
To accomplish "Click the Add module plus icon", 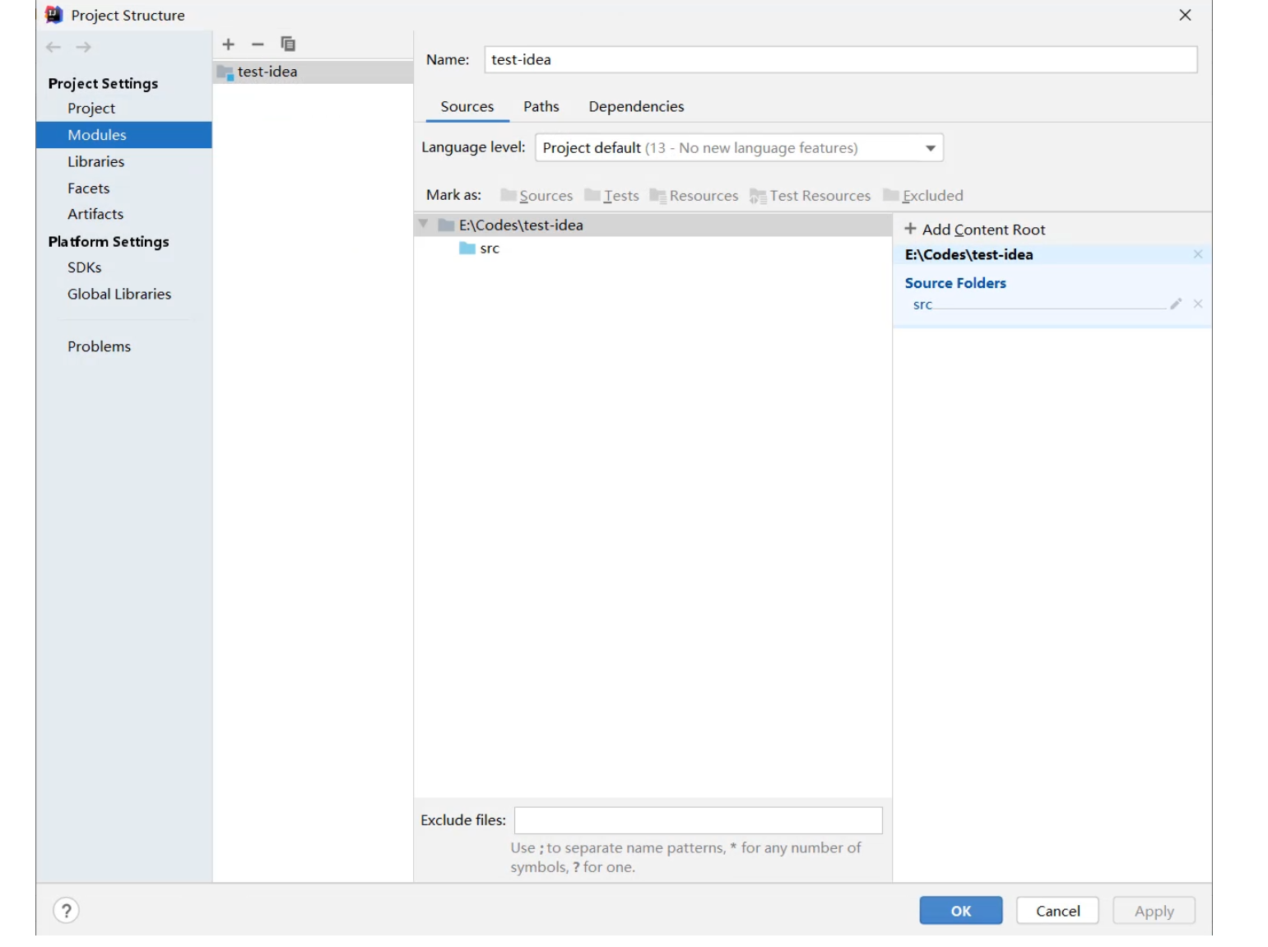I will (229, 44).
